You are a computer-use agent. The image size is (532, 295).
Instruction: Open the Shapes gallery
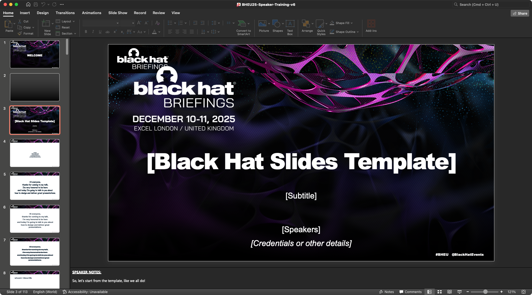(x=276, y=24)
